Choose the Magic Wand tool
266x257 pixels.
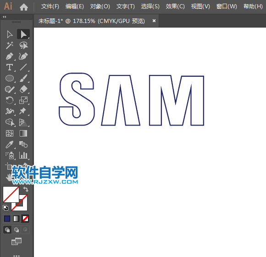pyautogui.click(x=10, y=45)
